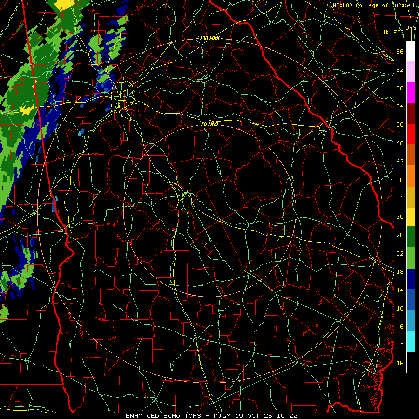This screenshot has width=419, height=419.
Task: Click the 50 legend value label
Action: 400,125
